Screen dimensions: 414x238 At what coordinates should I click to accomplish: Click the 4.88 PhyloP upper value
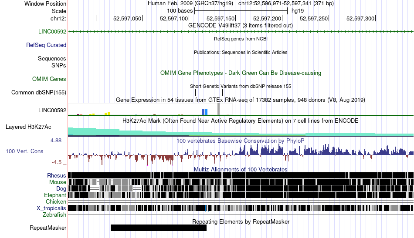tap(56, 141)
